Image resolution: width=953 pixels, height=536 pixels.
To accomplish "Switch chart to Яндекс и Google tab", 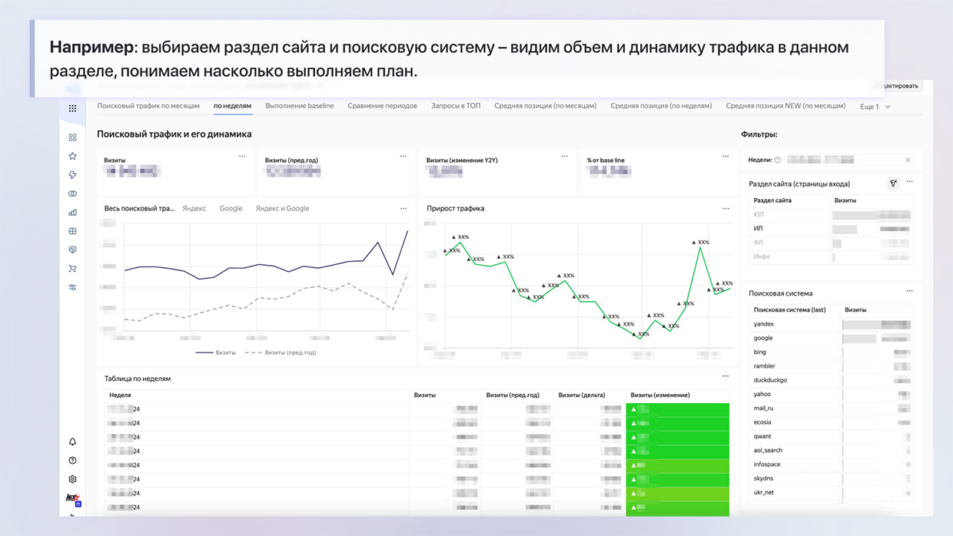I will (x=282, y=208).
